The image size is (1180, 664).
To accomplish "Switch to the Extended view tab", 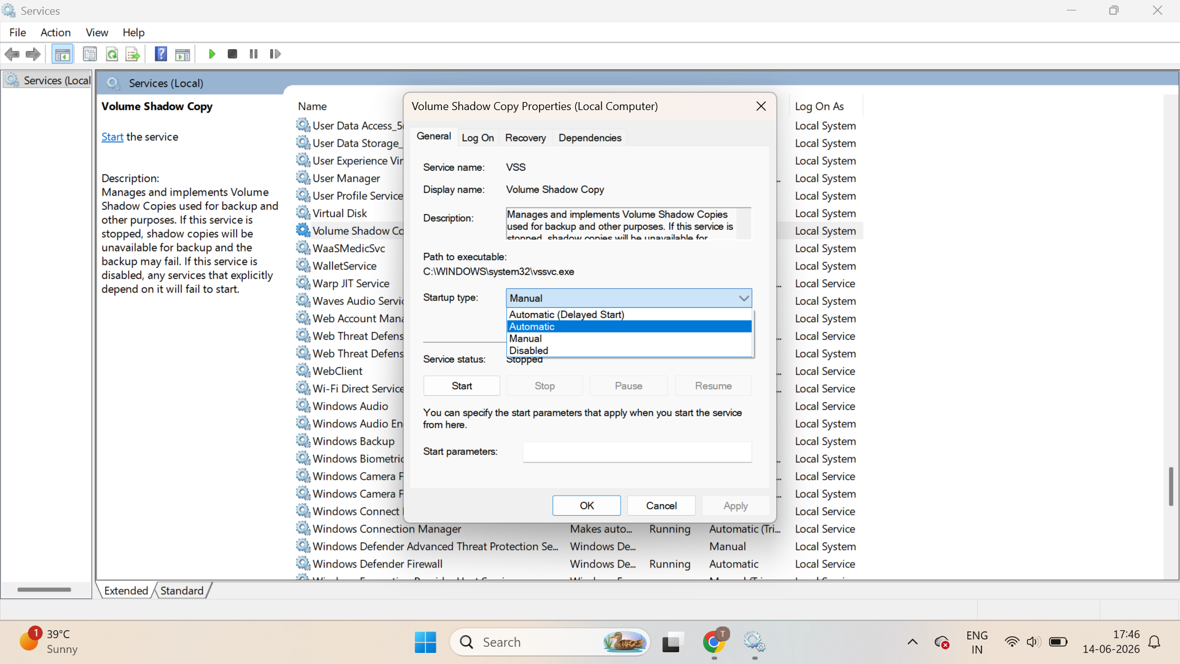I will (126, 590).
